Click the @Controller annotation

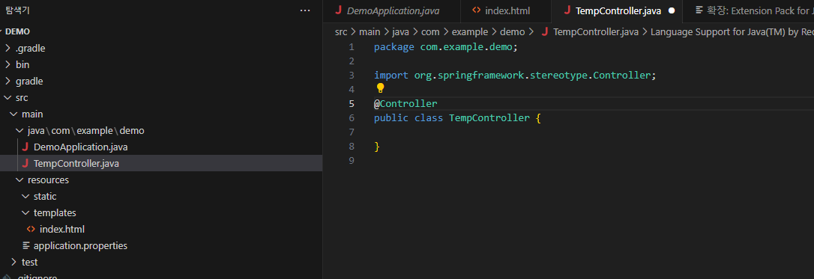[406, 103]
